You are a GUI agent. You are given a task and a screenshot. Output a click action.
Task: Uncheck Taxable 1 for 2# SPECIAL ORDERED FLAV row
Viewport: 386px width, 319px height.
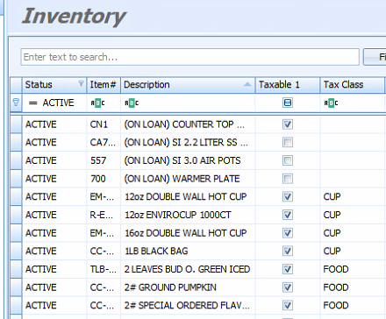coord(288,306)
